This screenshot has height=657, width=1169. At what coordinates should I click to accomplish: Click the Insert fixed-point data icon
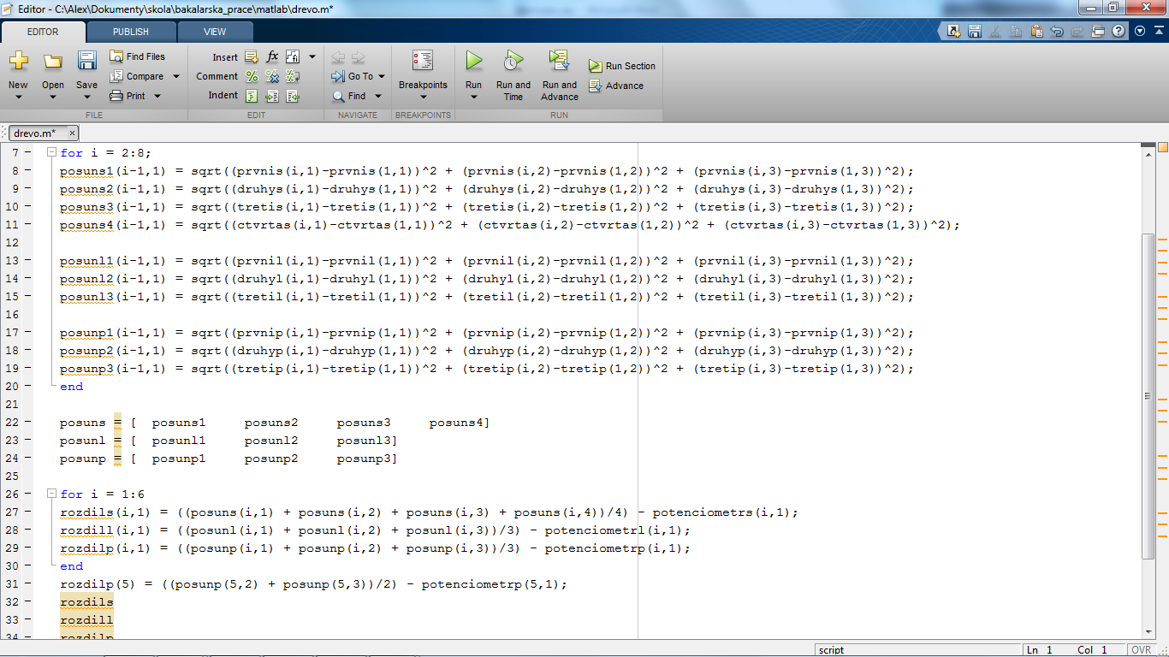(293, 57)
